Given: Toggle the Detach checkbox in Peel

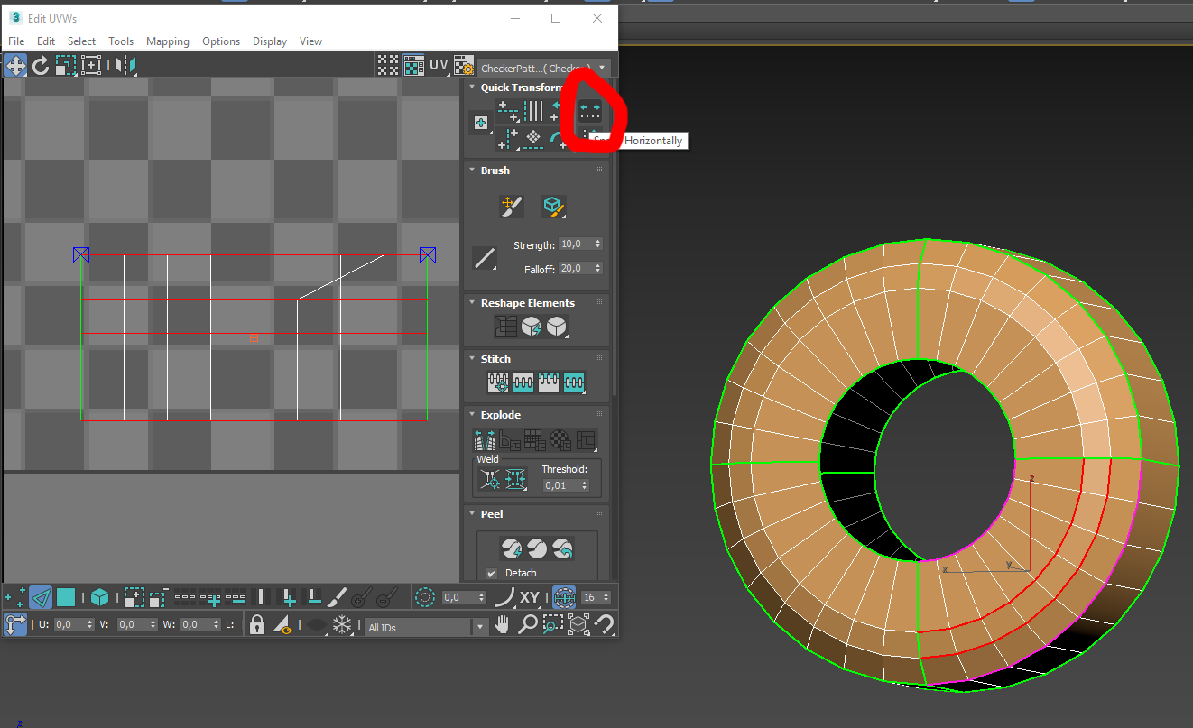Looking at the screenshot, I should pos(492,573).
